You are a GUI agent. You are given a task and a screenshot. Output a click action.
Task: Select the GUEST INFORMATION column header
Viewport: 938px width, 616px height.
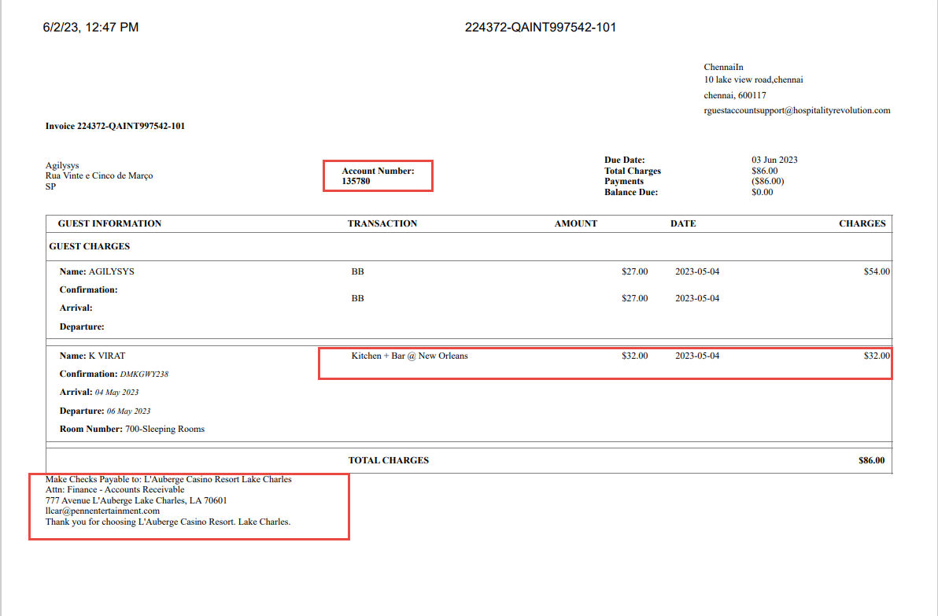pyautogui.click(x=110, y=223)
